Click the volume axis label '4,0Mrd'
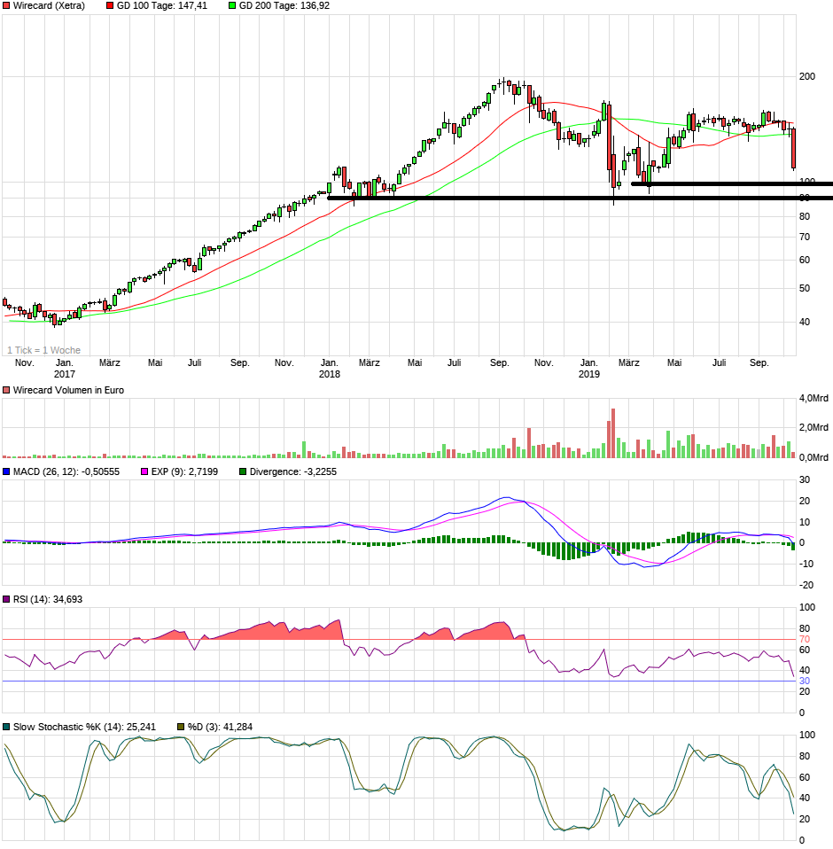The width and height of the screenshot is (833, 849). (x=814, y=398)
